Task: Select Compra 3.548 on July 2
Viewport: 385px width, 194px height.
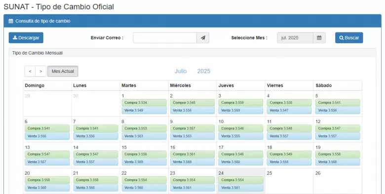Action: click(x=192, y=102)
